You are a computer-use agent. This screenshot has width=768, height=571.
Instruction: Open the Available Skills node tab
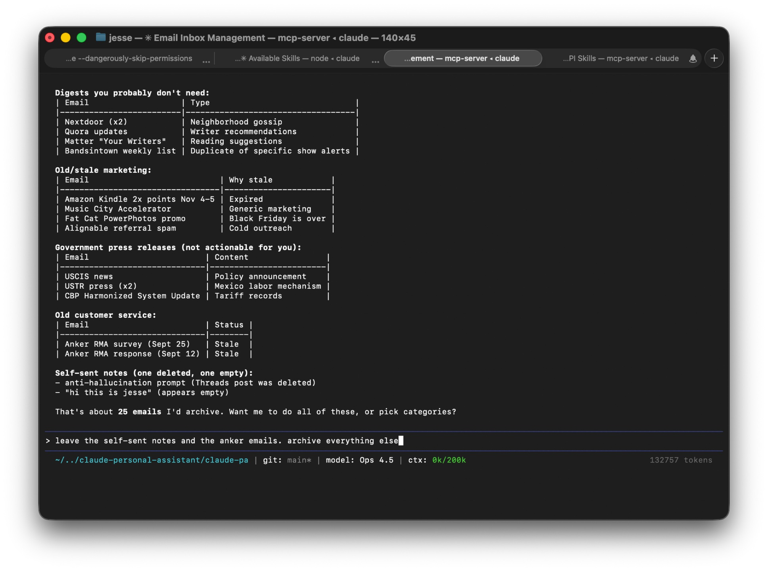297,59
